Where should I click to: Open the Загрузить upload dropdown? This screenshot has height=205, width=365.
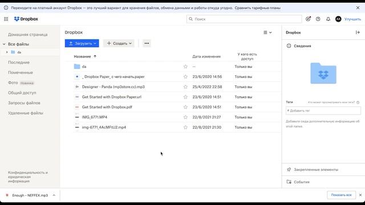click(x=82, y=43)
